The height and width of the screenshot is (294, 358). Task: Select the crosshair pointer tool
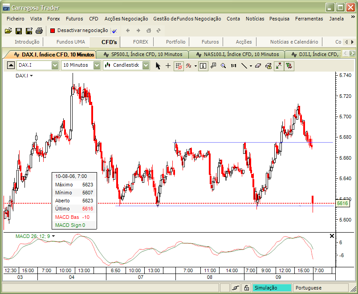pyautogui.click(x=168, y=65)
